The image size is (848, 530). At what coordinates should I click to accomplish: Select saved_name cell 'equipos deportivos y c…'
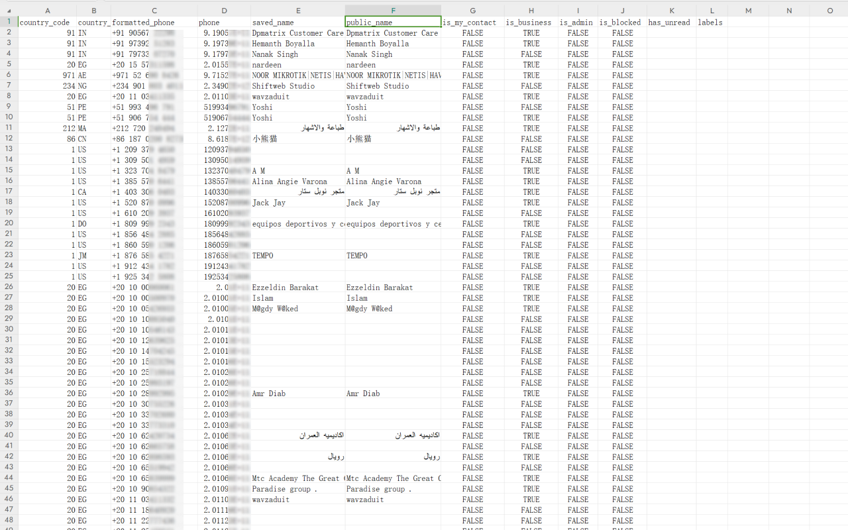(x=297, y=224)
